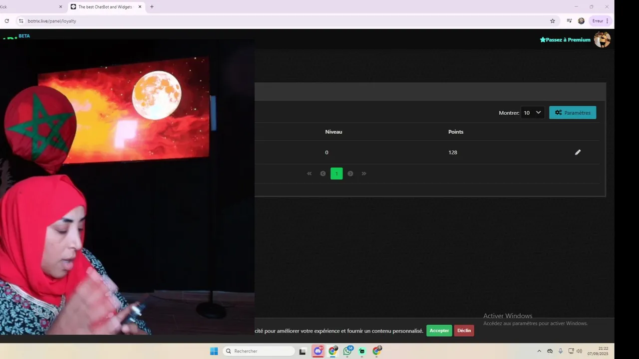This screenshot has height=359, width=639.
Task: Open the Windows Start menu
Action: [x=214, y=351]
